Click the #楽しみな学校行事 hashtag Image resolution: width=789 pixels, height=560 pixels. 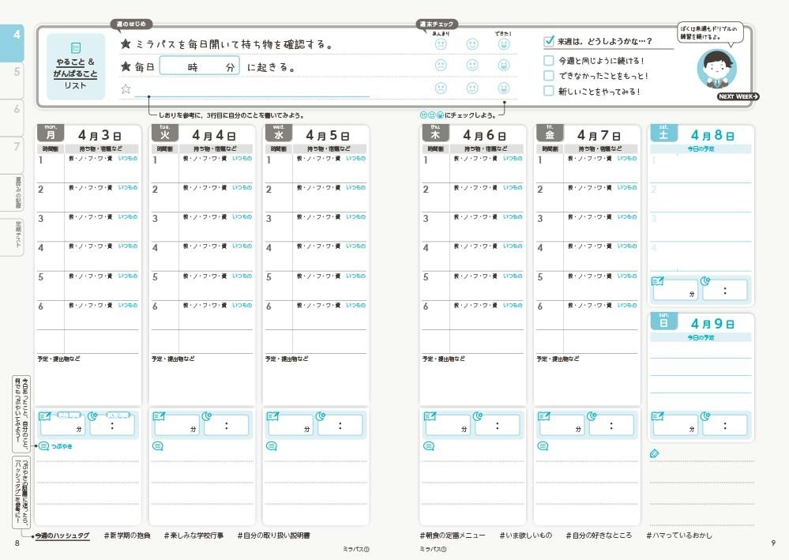coord(195,536)
